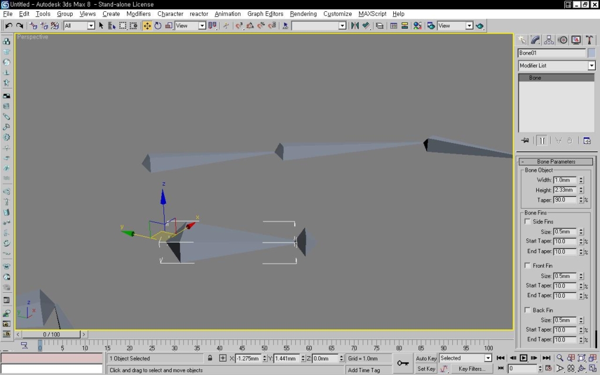Click the Align tool icon
This screenshot has width=600, height=375.
click(x=366, y=26)
